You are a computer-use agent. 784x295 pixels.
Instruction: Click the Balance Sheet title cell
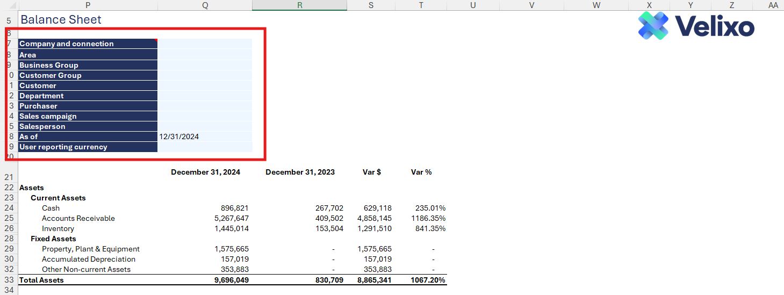[x=61, y=20]
